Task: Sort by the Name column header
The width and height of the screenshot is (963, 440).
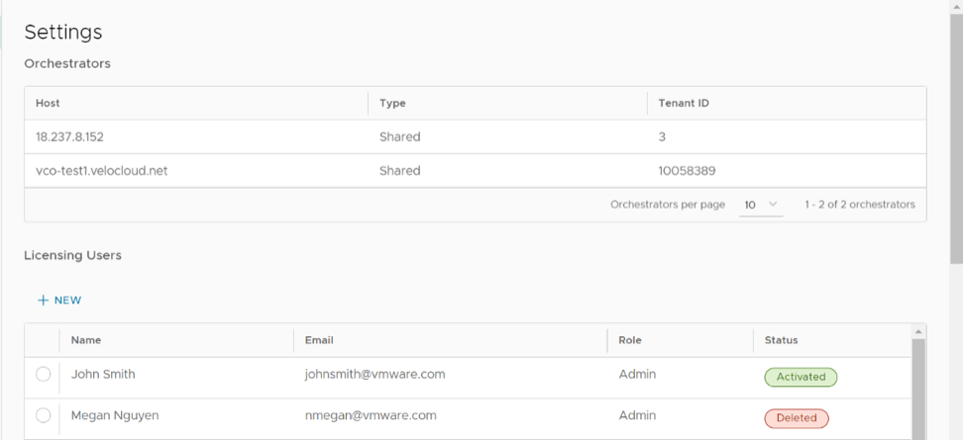Action: (86, 340)
